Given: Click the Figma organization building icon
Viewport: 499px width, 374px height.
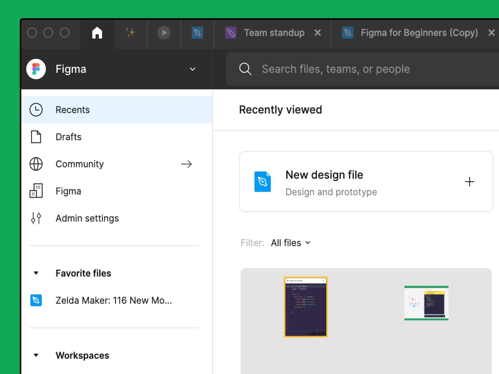Looking at the screenshot, I should 36,191.
